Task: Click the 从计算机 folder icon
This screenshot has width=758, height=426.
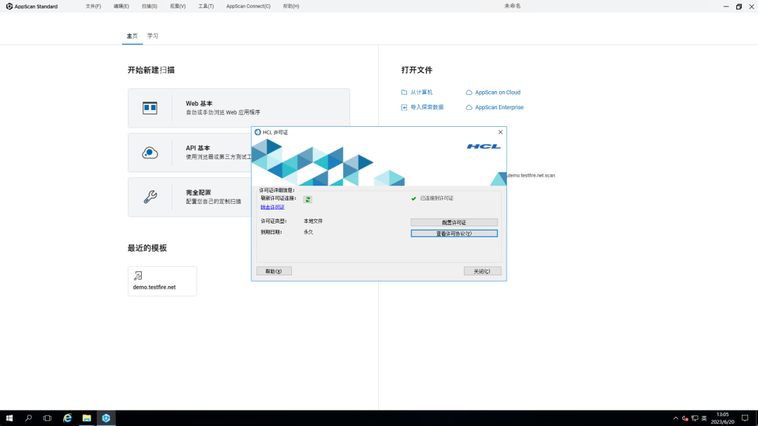Action: click(404, 92)
